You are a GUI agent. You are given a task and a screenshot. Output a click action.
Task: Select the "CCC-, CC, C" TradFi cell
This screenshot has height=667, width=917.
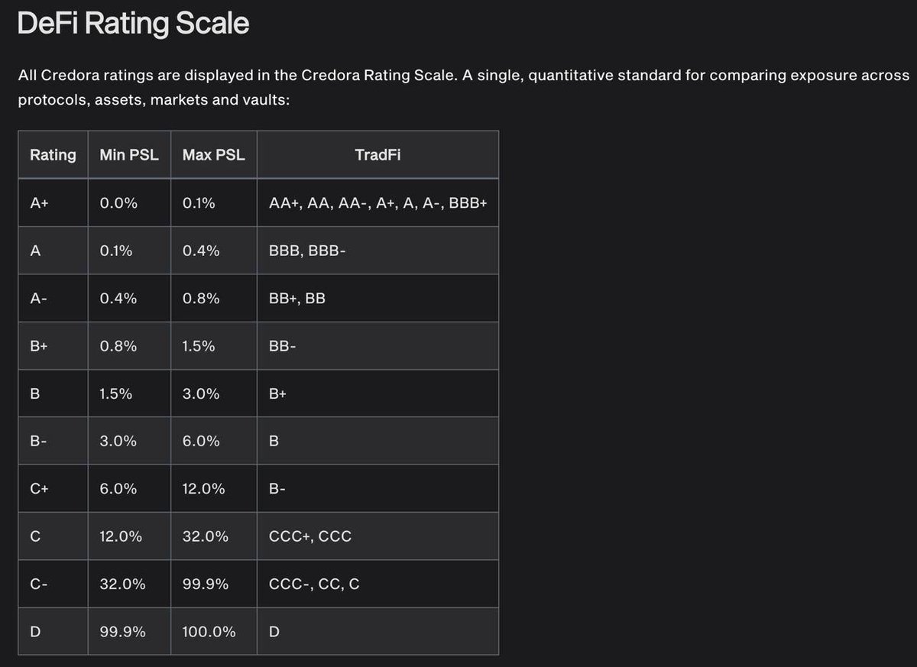pos(314,584)
